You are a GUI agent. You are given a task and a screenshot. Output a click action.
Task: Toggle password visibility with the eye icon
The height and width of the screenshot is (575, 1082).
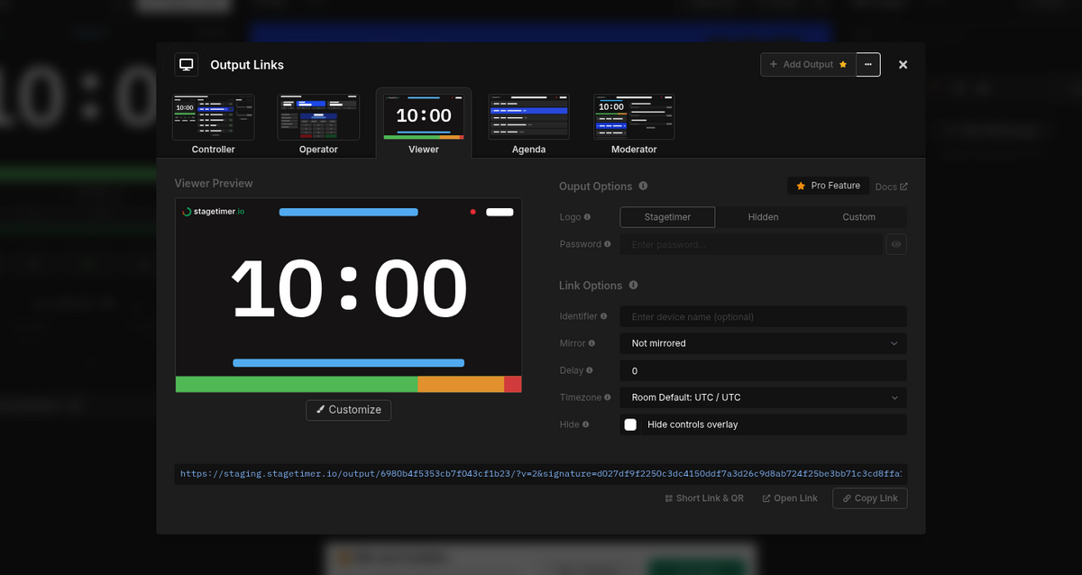[895, 244]
